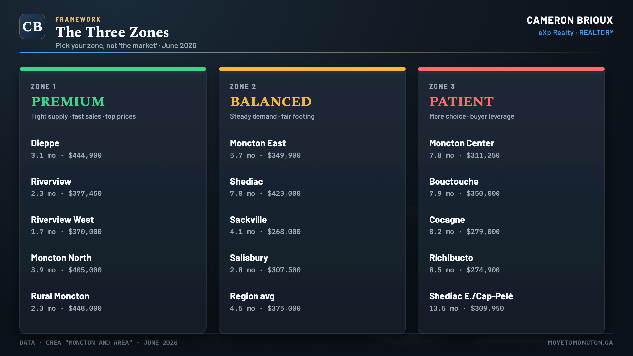Click the green Premium zone color bar
The width and height of the screenshot is (633, 356).
coord(113,69)
